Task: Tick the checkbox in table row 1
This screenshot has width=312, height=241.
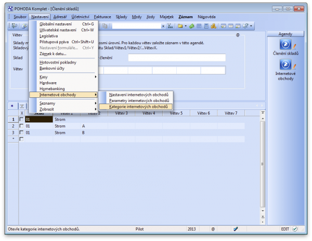Action: click(21, 119)
